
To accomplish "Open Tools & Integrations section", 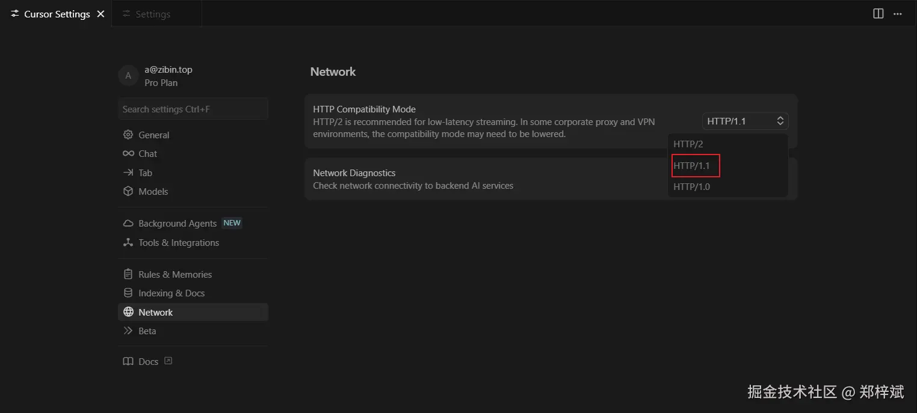I will click(x=193, y=242).
